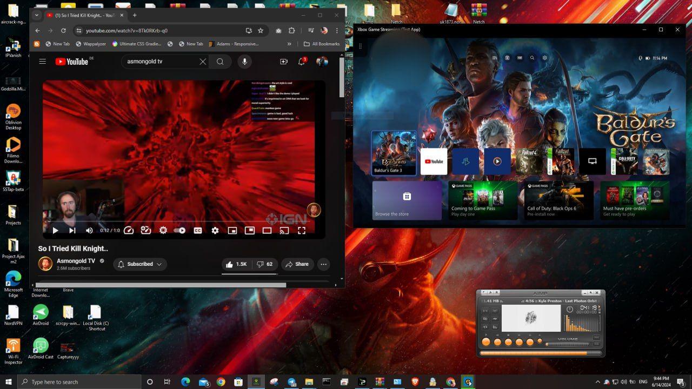
Task: Bookmark this page with the star icon
Action: coord(261,31)
